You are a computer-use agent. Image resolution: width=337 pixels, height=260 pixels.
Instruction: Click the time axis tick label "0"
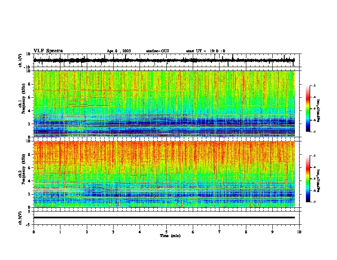(x=34, y=232)
